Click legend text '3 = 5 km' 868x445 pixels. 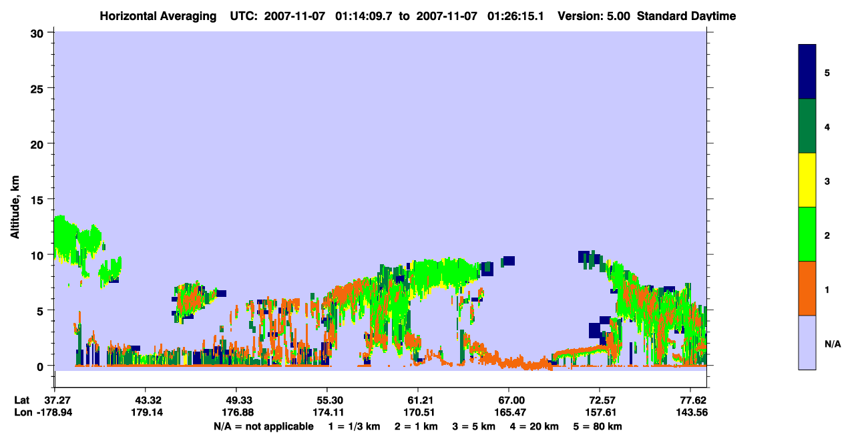(x=474, y=426)
